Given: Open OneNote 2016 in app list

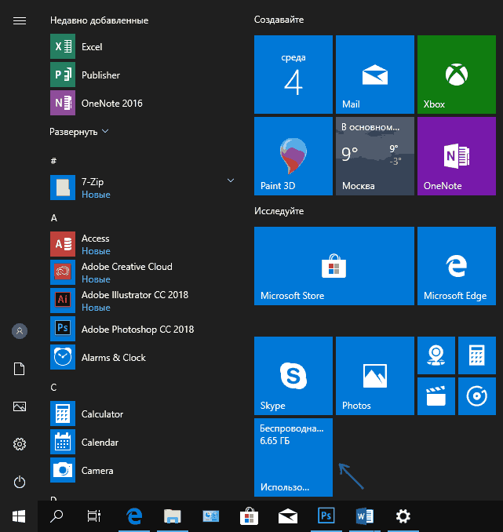Looking at the screenshot, I should click(x=143, y=103).
